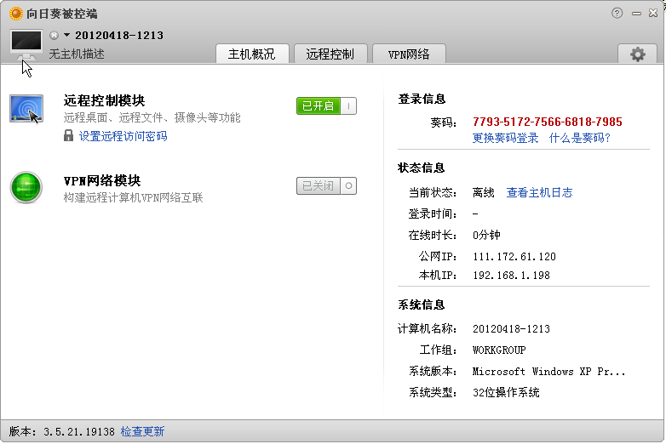Click the sunflower app logo
666x444 pixels.
[x=15, y=13]
